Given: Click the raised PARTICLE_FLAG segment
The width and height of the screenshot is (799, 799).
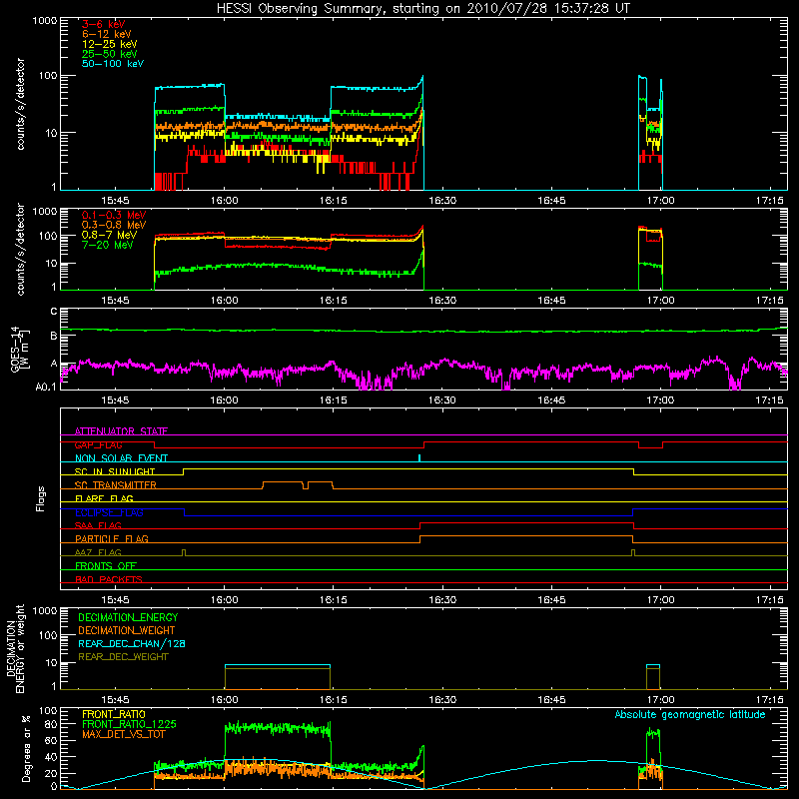Looking at the screenshot, I should [x=526, y=536].
